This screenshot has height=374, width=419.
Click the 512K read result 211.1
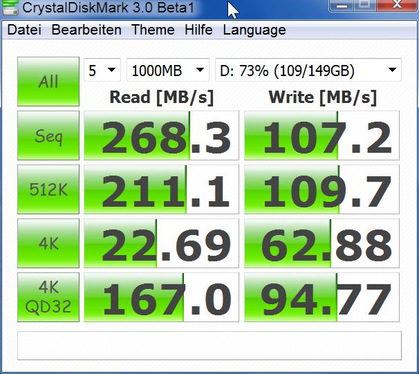click(161, 189)
